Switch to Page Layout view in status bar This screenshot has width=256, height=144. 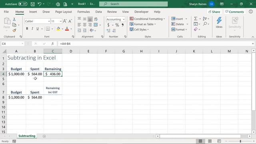[x=210, y=141]
